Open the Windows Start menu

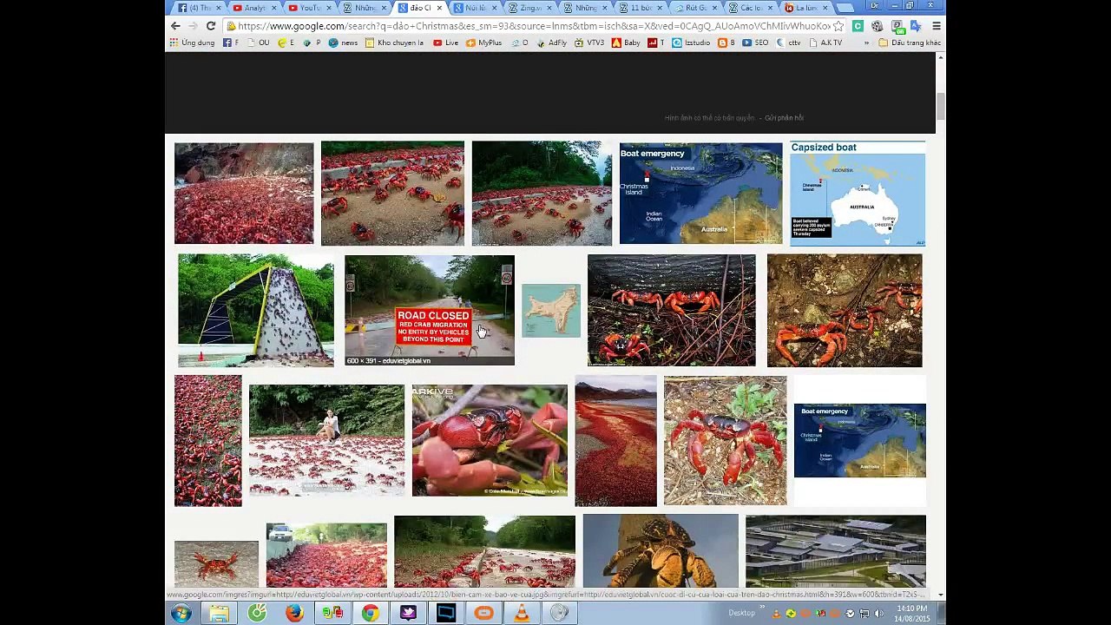click(181, 613)
